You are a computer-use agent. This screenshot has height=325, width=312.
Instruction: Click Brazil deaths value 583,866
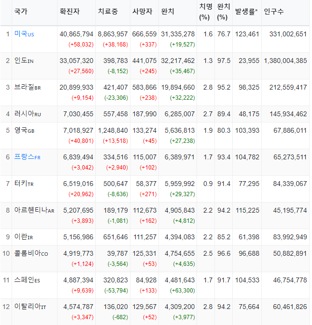[144, 87]
